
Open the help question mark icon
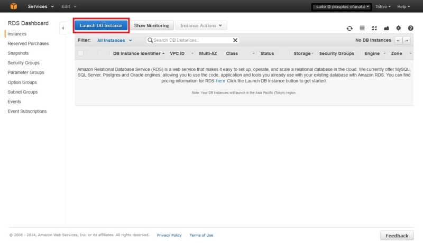pos(411,28)
